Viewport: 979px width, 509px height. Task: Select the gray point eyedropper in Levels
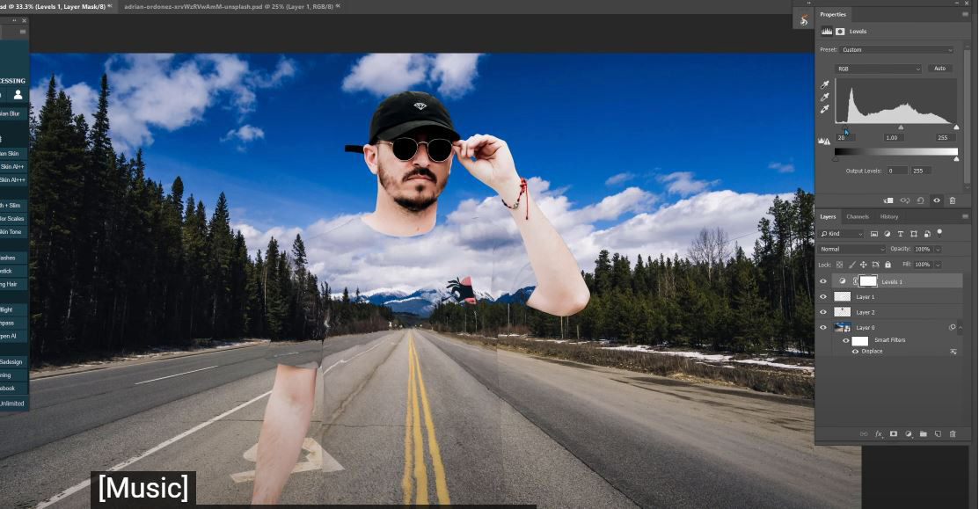[x=825, y=97]
